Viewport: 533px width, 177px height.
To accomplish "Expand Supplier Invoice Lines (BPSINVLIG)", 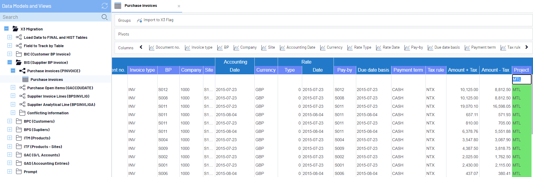I will [13, 96].
